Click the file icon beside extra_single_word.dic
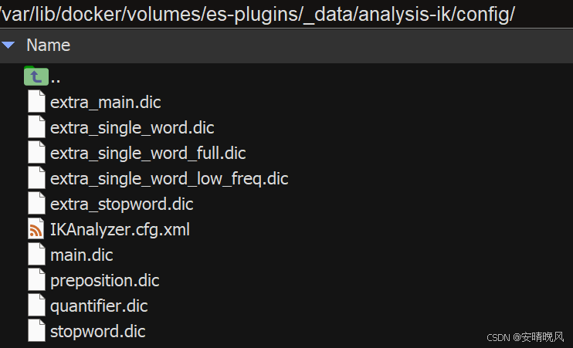The image size is (573, 348). tap(36, 127)
